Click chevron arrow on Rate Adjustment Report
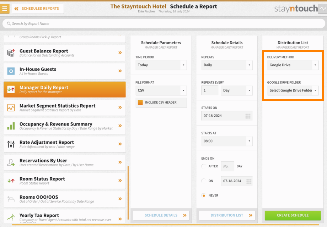The width and height of the screenshot is (327, 227). click(x=120, y=144)
